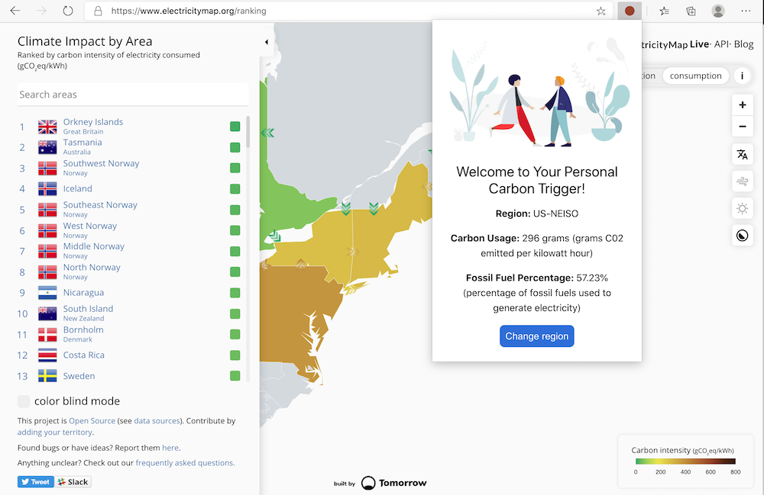Open the browser settings menu
Image resolution: width=764 pixels, height=495 pixels.
pyautogui.click(x=746, y=11)
